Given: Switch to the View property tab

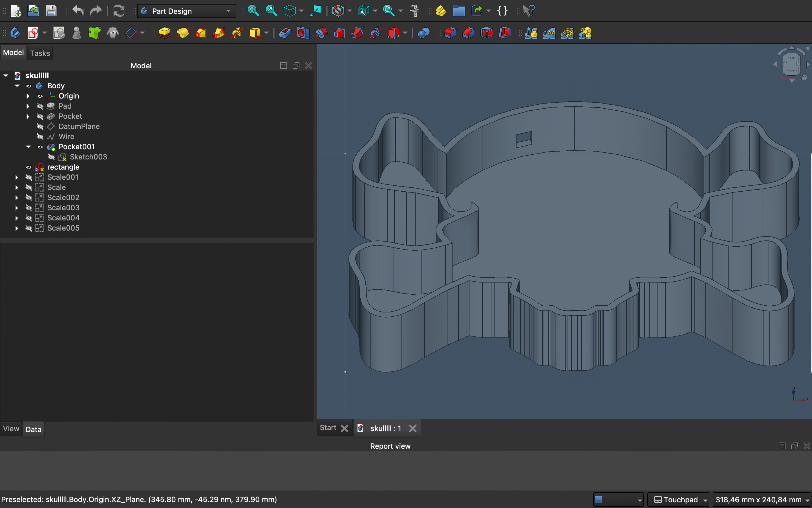Looking at the screenshot, I should click(11, 429).
